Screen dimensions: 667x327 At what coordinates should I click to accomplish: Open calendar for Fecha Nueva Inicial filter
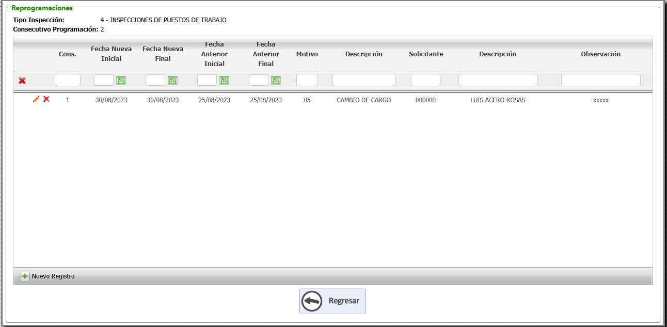121,81
